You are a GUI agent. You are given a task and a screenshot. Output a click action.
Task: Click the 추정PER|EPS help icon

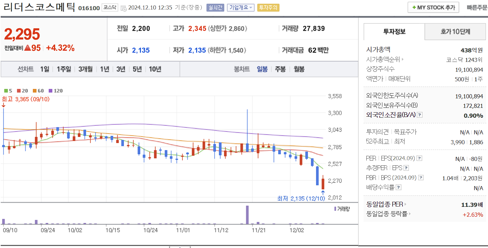coord(407,168)
